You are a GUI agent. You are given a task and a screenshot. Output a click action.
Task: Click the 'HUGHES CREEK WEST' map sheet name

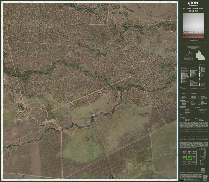(x=193, y=8)
